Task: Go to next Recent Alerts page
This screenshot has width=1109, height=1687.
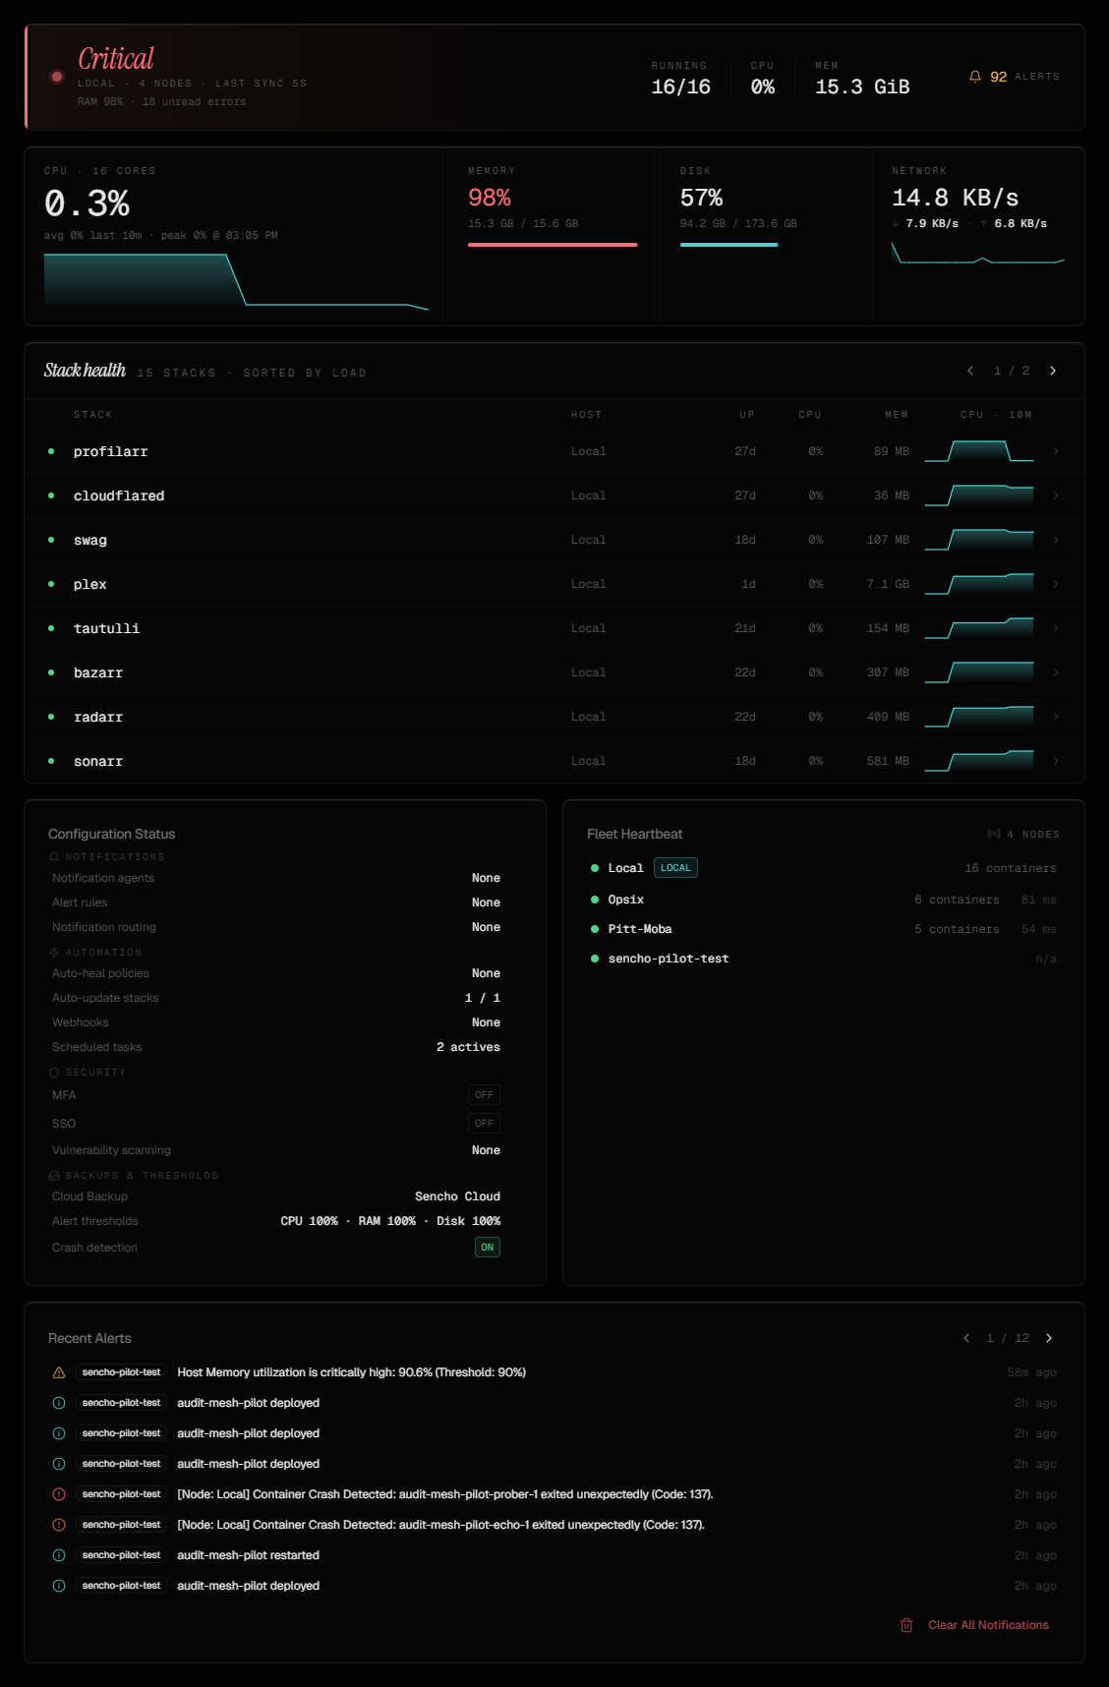Action: [1049, 1338]
